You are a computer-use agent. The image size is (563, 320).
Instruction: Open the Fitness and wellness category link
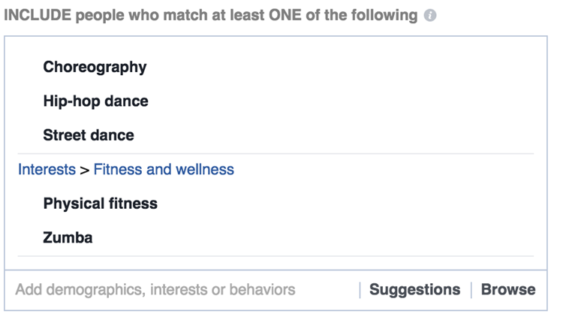(x=164, y=169)
